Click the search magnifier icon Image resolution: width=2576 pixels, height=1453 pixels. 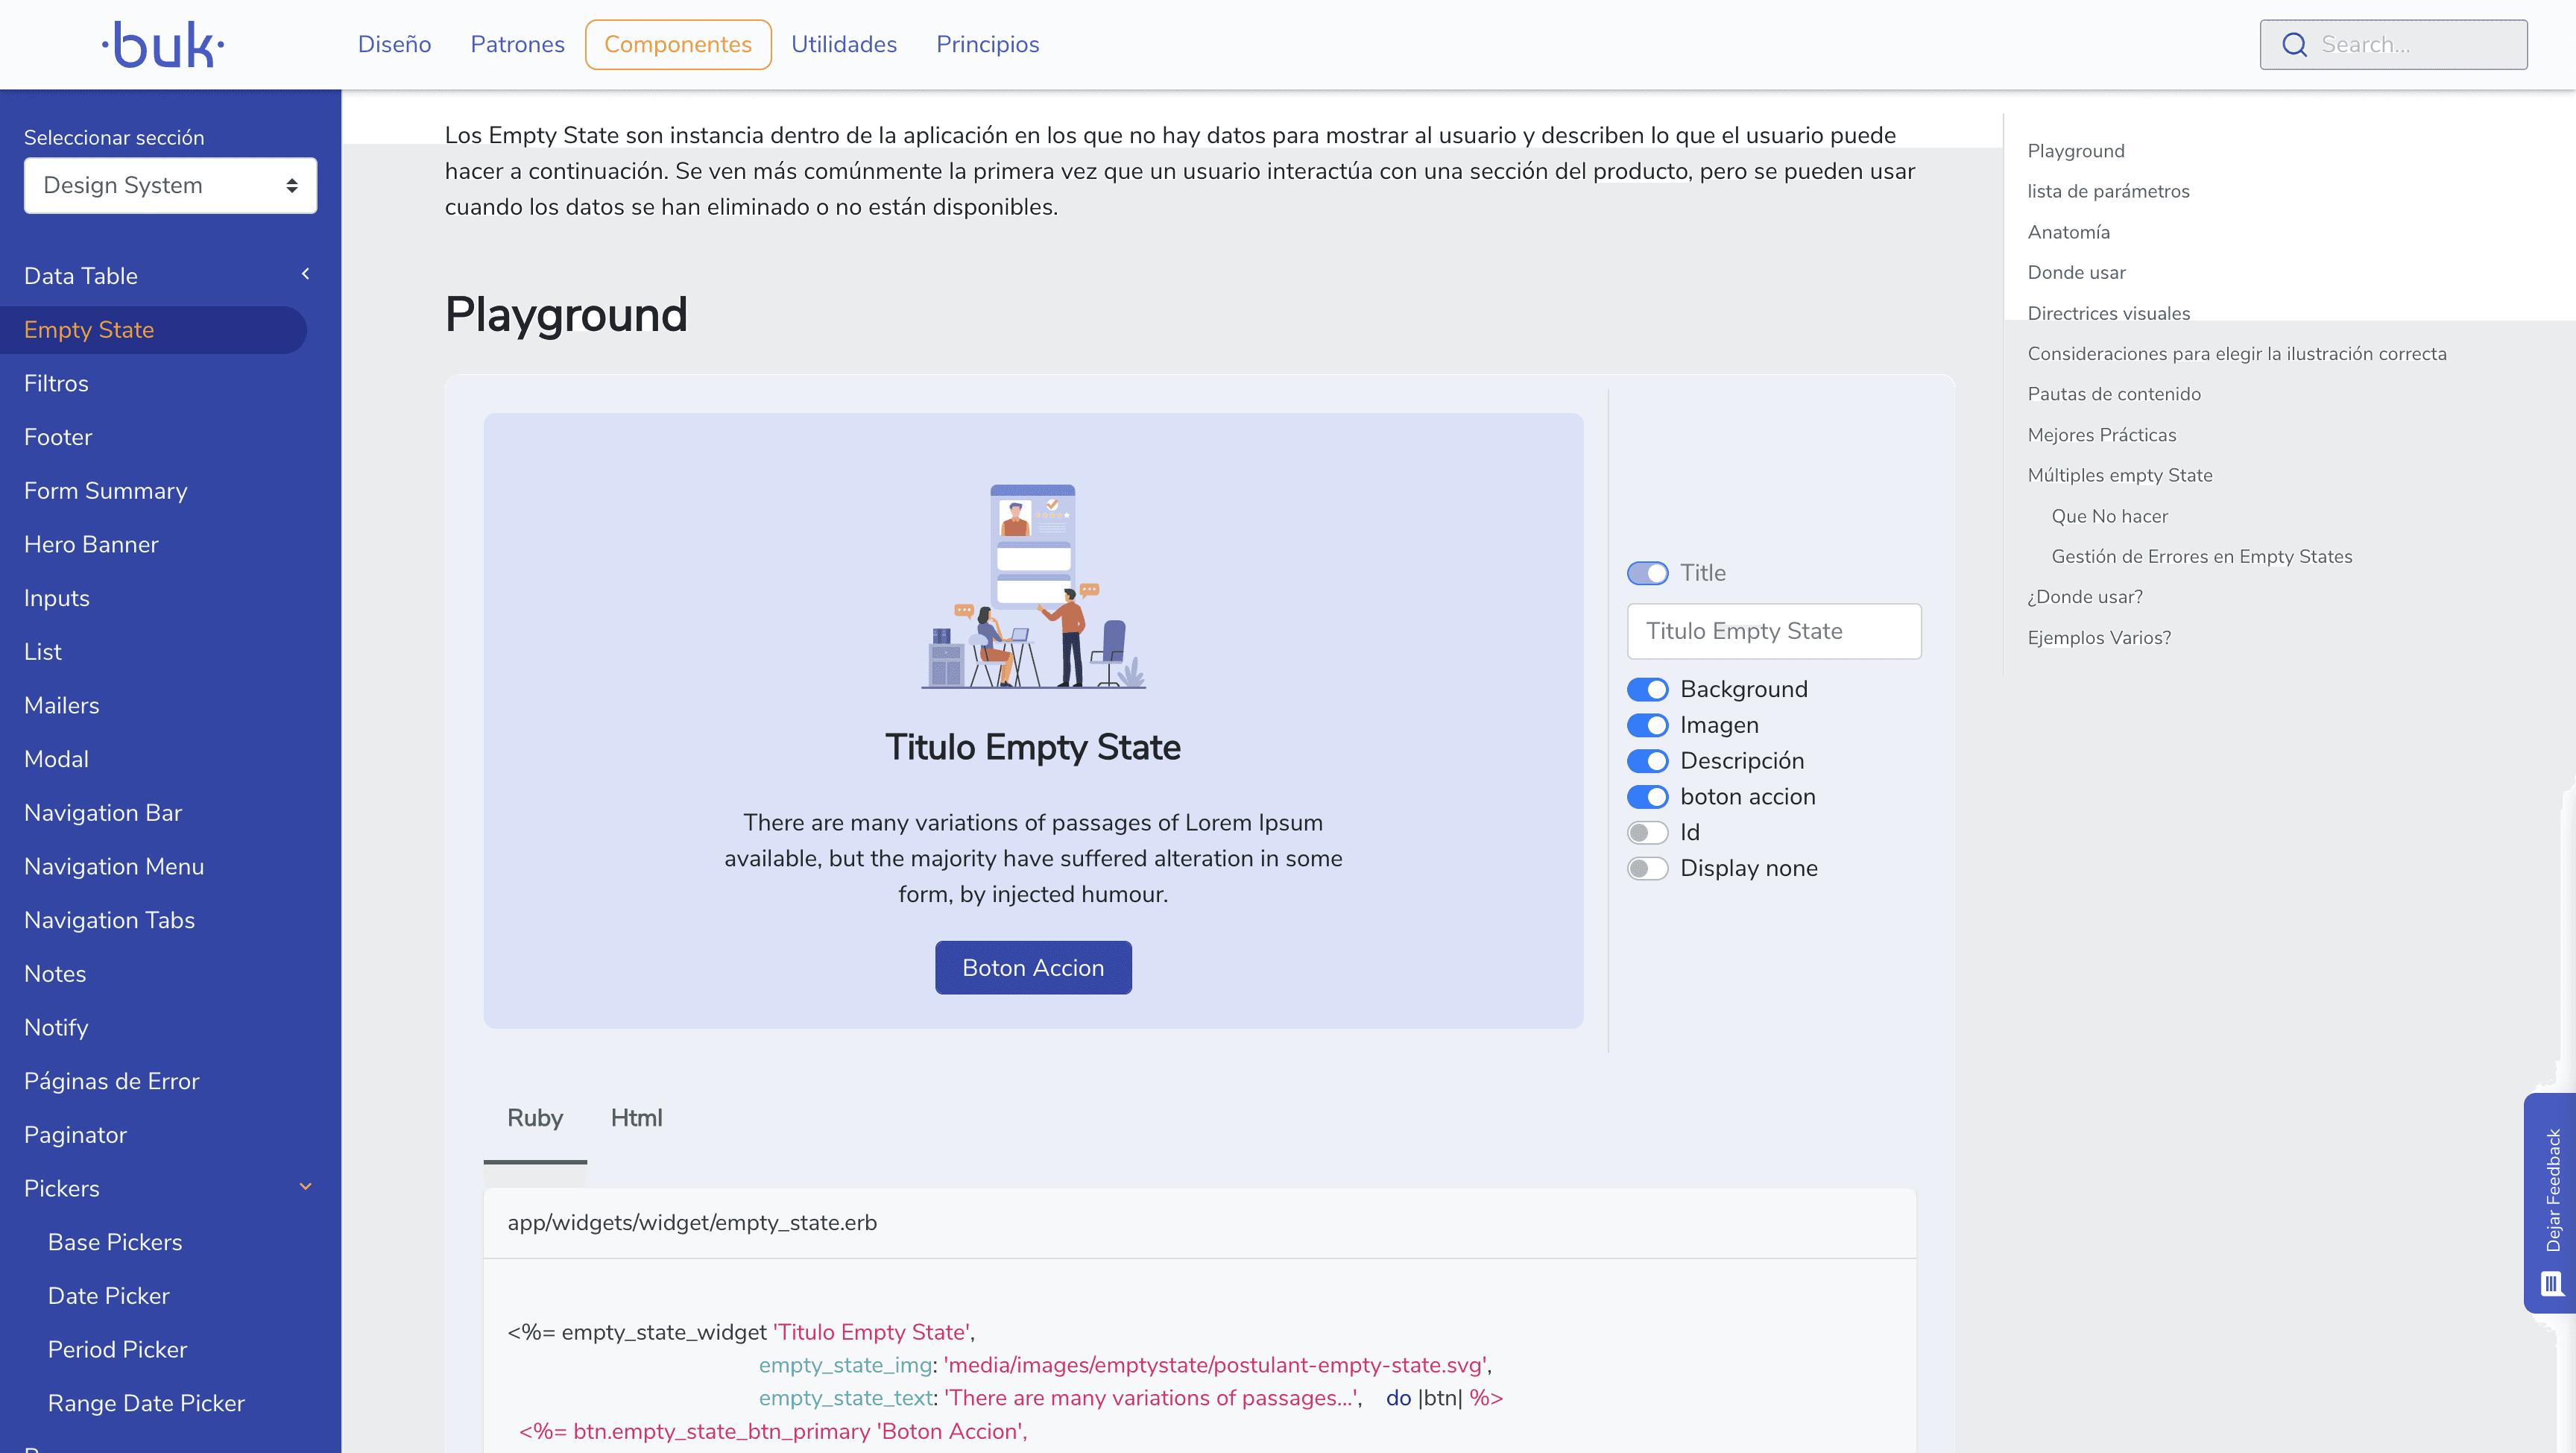2294,45
